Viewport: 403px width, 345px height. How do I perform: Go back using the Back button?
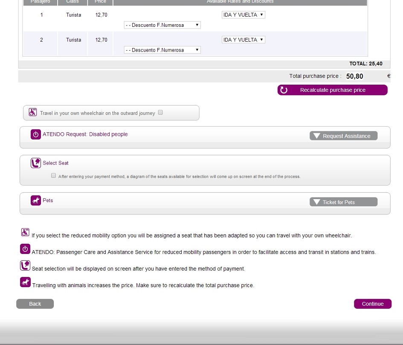click(35, 304)
